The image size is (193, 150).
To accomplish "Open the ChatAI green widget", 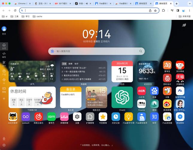I will tap(122, 97).
